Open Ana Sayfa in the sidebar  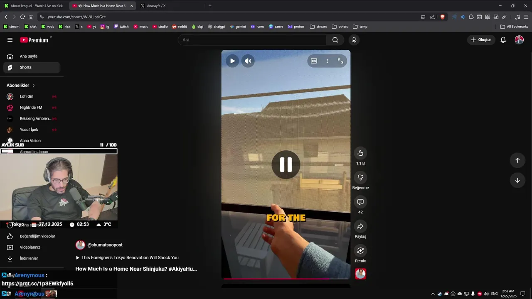32,56
